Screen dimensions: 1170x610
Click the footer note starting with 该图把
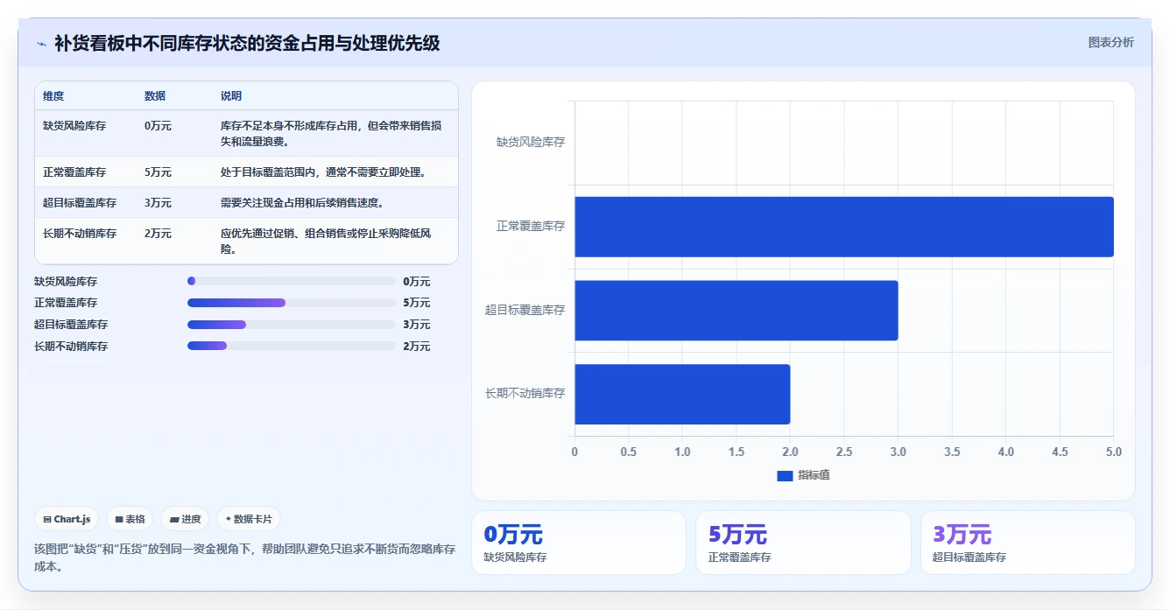tap(244, 557)
